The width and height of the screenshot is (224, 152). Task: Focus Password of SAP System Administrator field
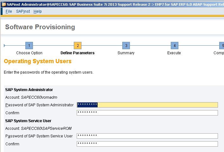pyautogui.click(x=147, y=105)
